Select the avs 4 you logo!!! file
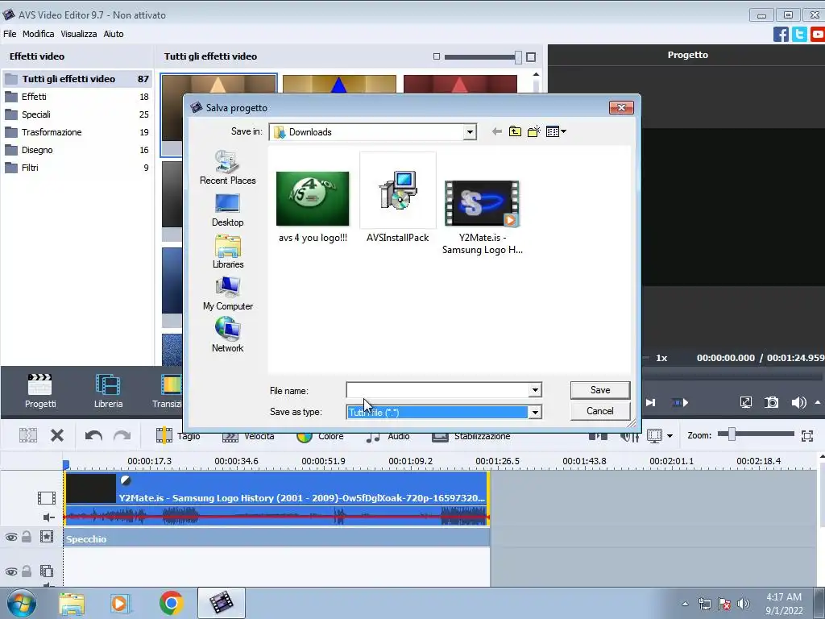 [313, 206]
